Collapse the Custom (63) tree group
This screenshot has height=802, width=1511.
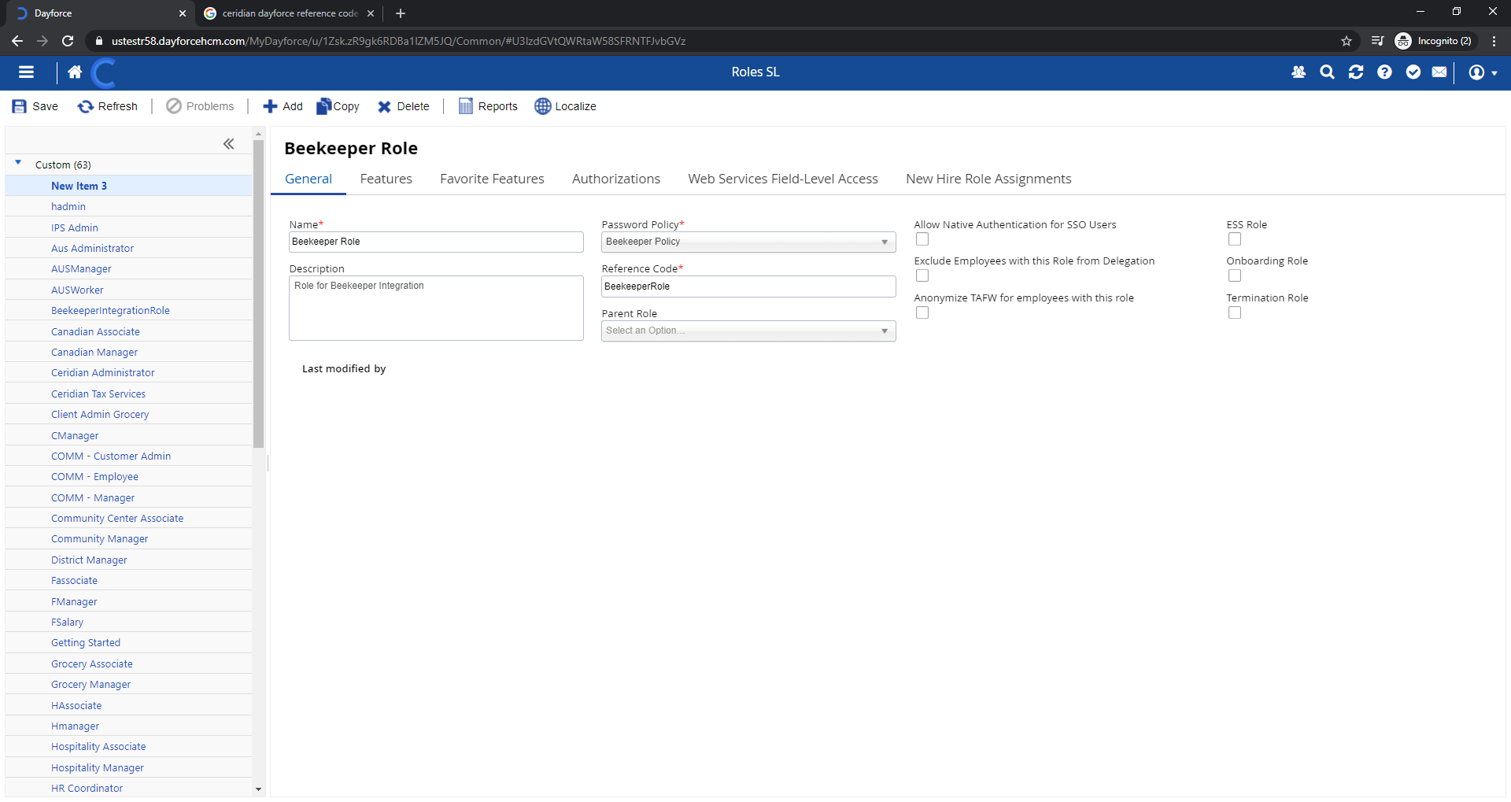click(x=18, y=163)
